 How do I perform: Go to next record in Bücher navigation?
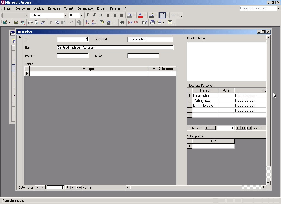point(68,188)
